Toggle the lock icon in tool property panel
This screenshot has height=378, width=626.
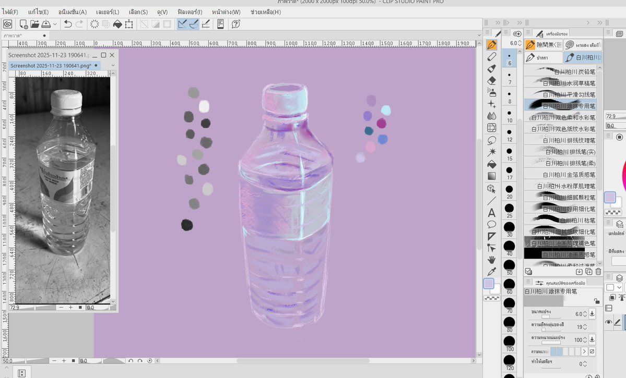(597, 301)
